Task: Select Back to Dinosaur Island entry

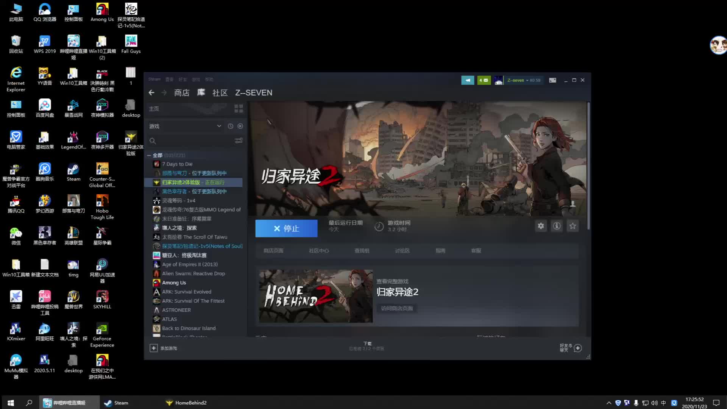Action: 189,328
